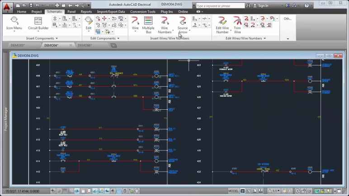Open the Import/Export Data ribbon tab
This screenshot has width=349, height=196.
pos(111,12)
